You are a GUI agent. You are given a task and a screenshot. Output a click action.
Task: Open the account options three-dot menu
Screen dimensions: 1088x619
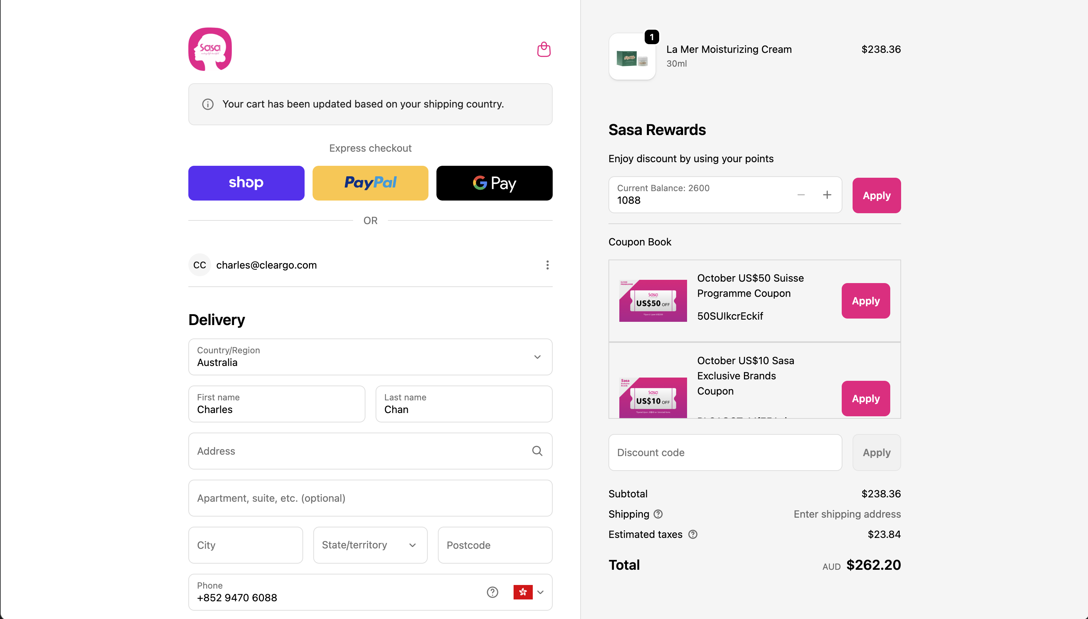(547, 265)
